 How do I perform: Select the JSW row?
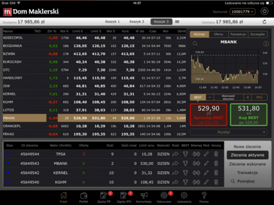[94, 86]
